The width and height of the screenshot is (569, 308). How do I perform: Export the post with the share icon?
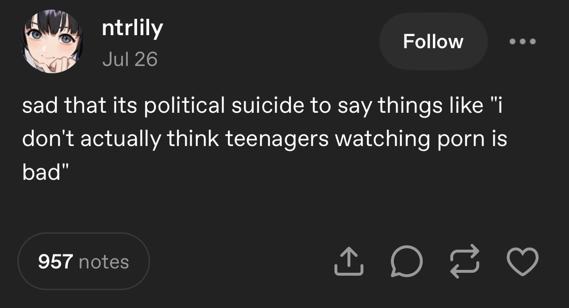point(348,261)
